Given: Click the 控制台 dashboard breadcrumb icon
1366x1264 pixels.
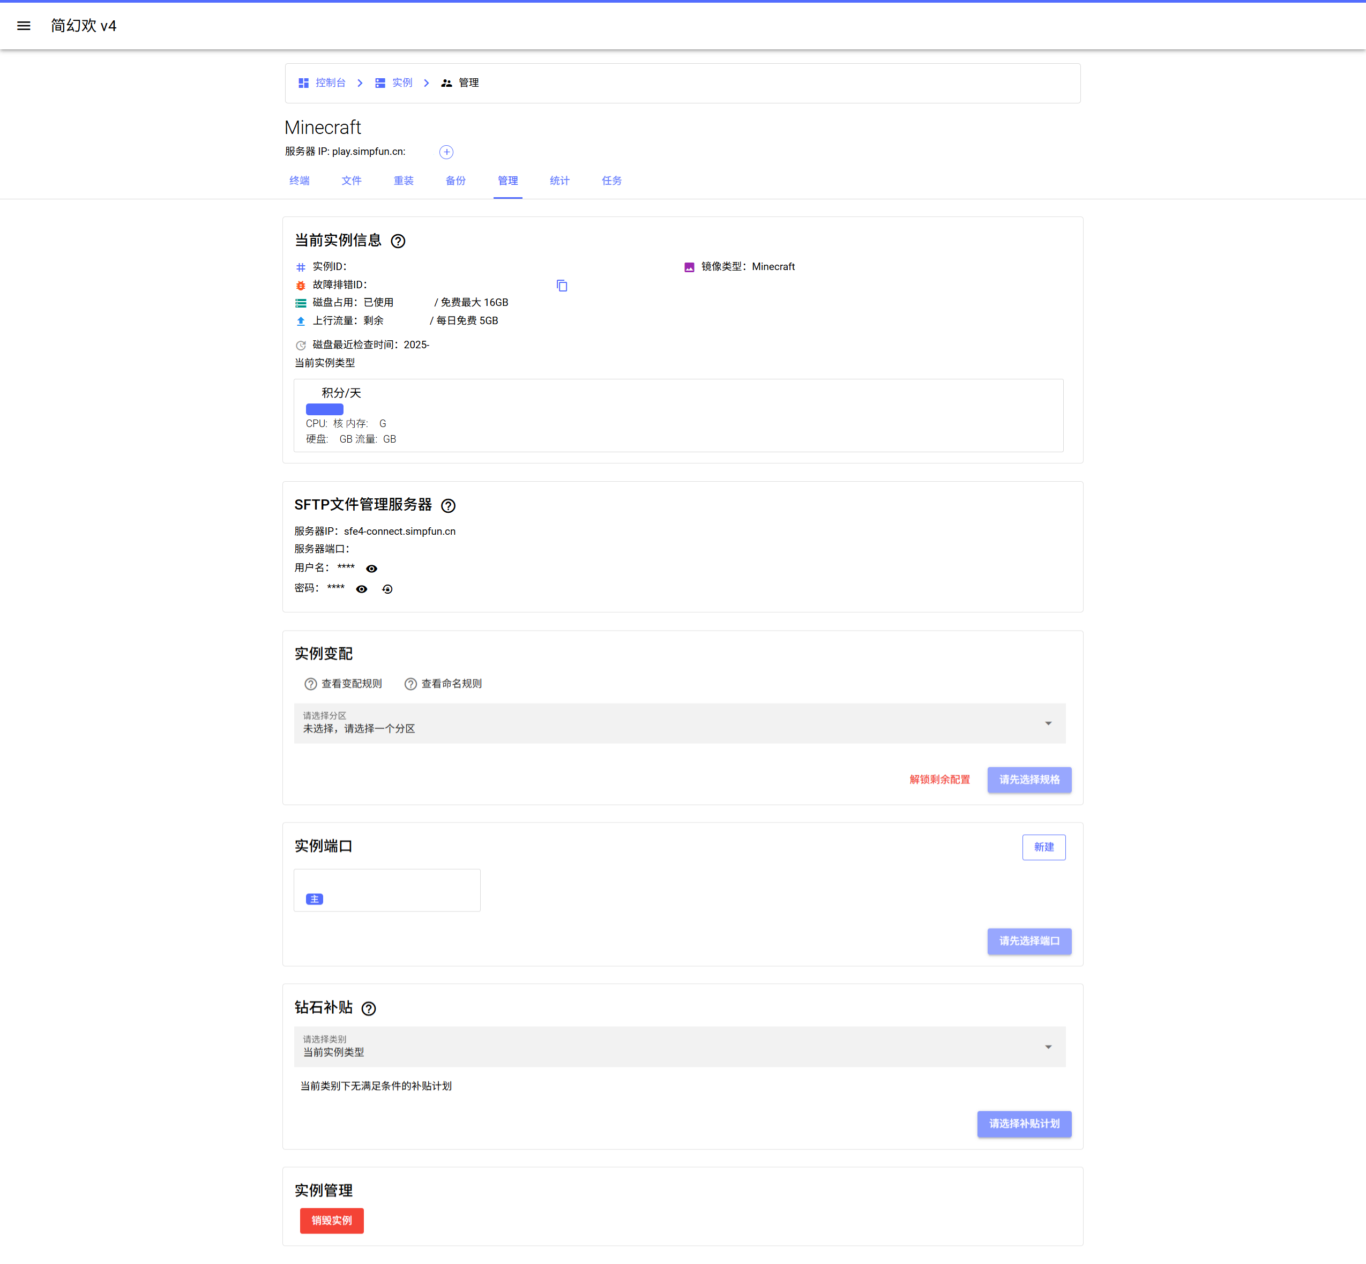Looking at the screenshot, I should pos(304,83).
